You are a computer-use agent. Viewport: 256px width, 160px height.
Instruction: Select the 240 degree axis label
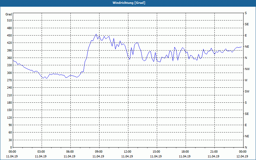point(10,88)
